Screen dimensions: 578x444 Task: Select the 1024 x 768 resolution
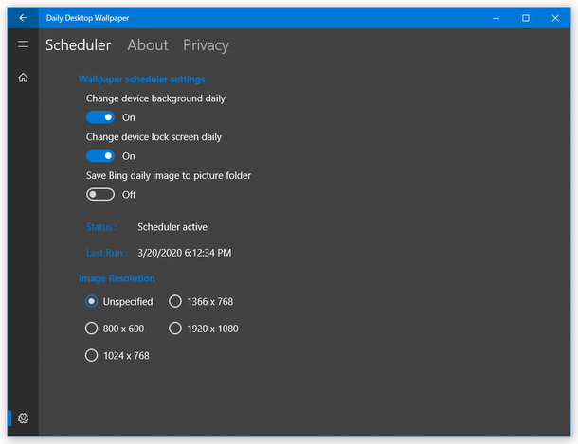(x=117, y=356)
